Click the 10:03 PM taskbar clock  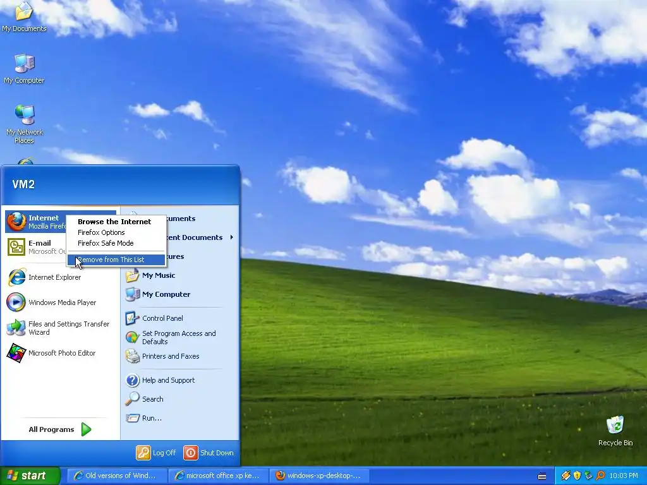pyautogui.click(x=624, y=476)
